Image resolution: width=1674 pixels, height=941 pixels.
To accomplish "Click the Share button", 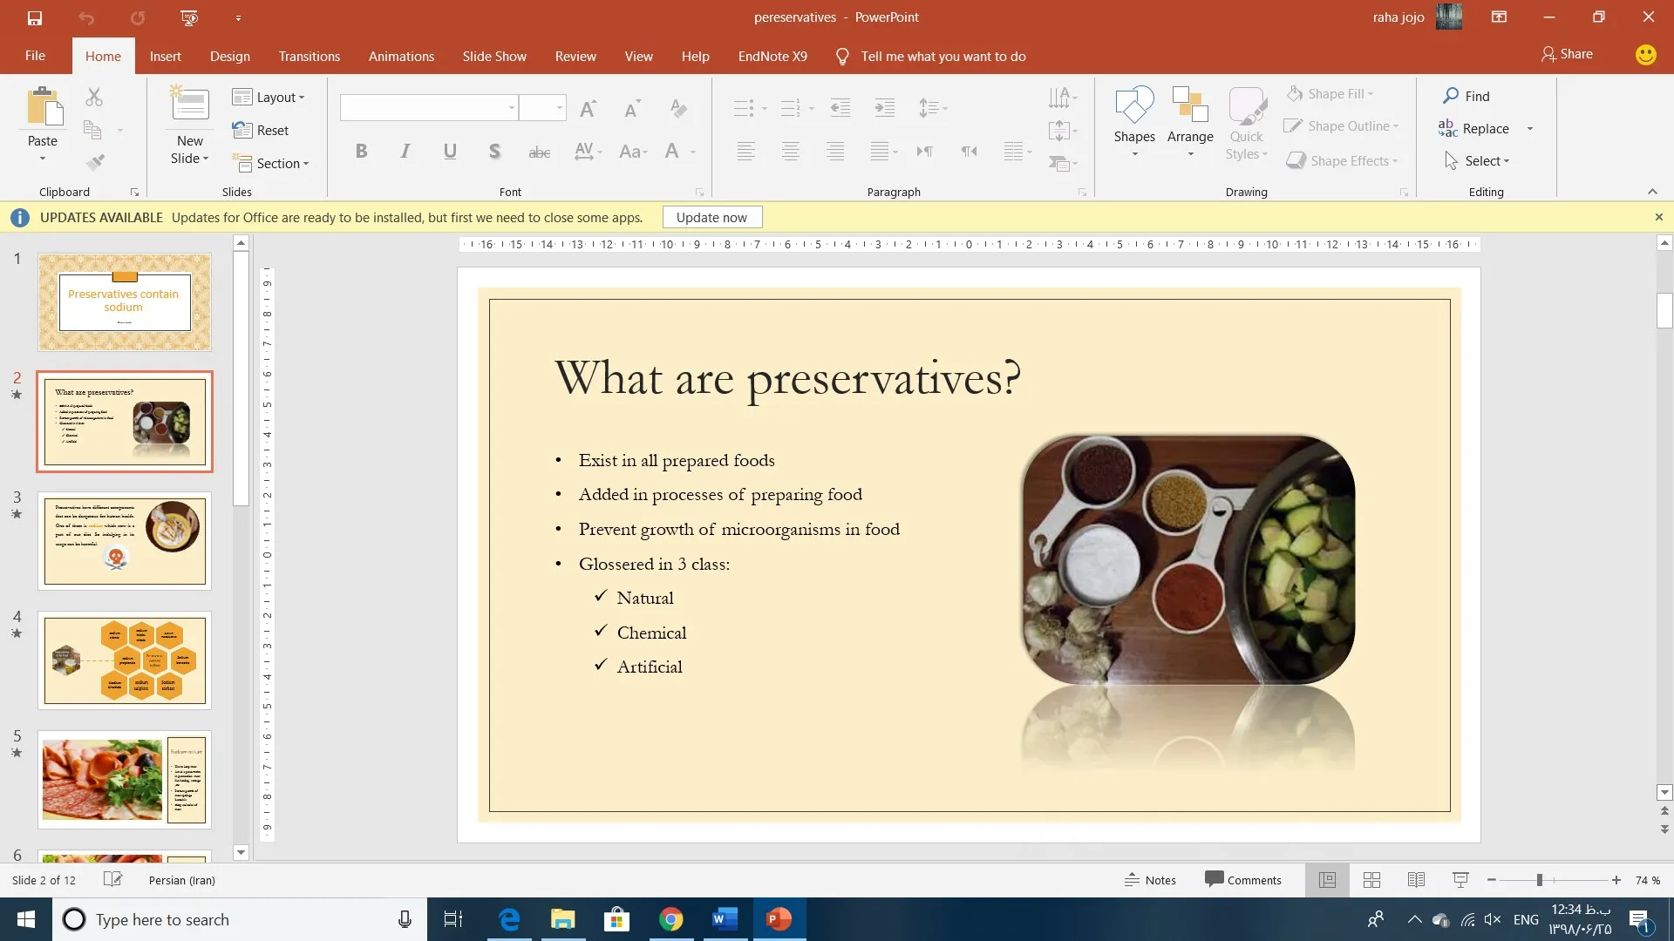I will tap(1567, 54).
